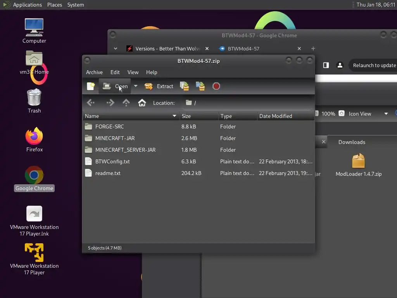Image resolution: width=397 pixels, height=298 pixels.
Task: Open the Icon View dropdown
Action: coord(368,114)
